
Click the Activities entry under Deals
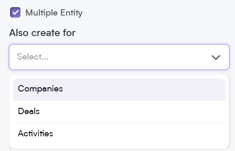coord(119,134)
